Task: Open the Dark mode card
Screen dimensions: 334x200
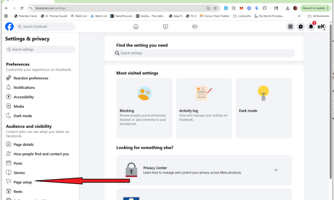Action: 264,108
